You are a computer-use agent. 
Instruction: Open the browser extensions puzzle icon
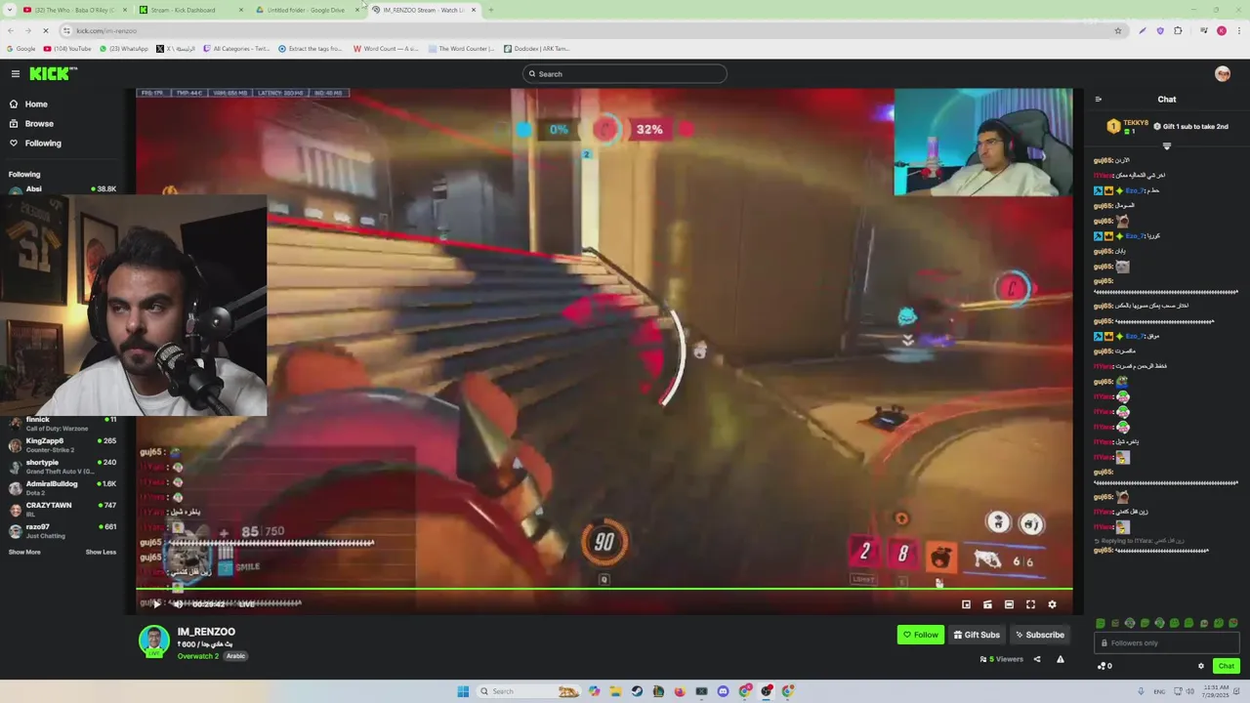1178,30
